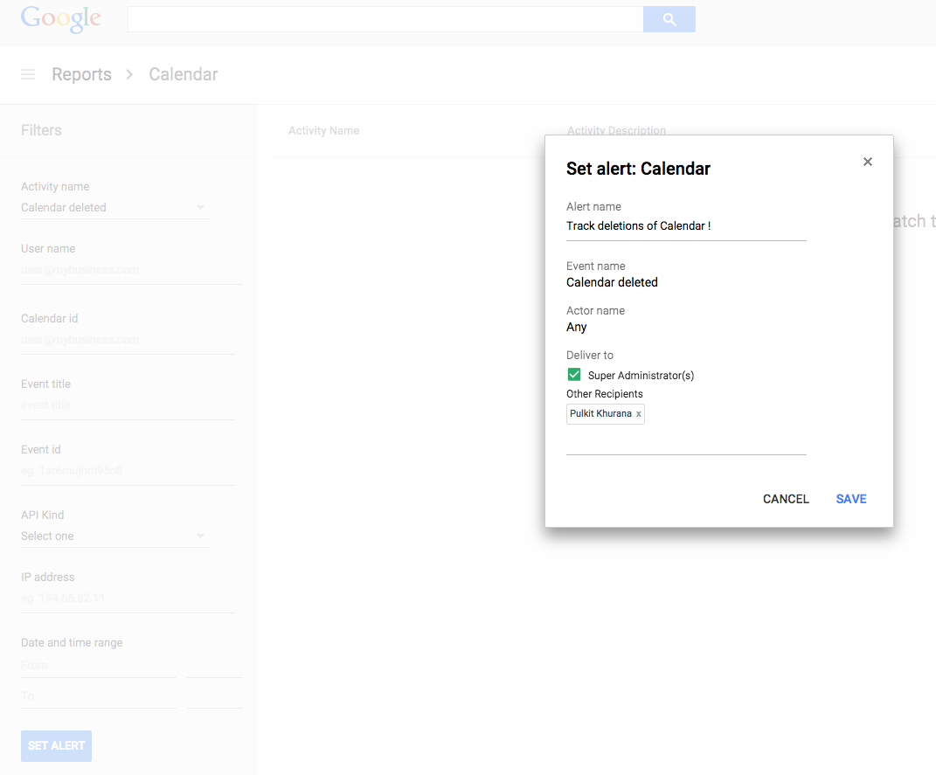Uncheck Super Administrator(s) checkbox
The image size is (936, 775).
[x=573, y=375]
